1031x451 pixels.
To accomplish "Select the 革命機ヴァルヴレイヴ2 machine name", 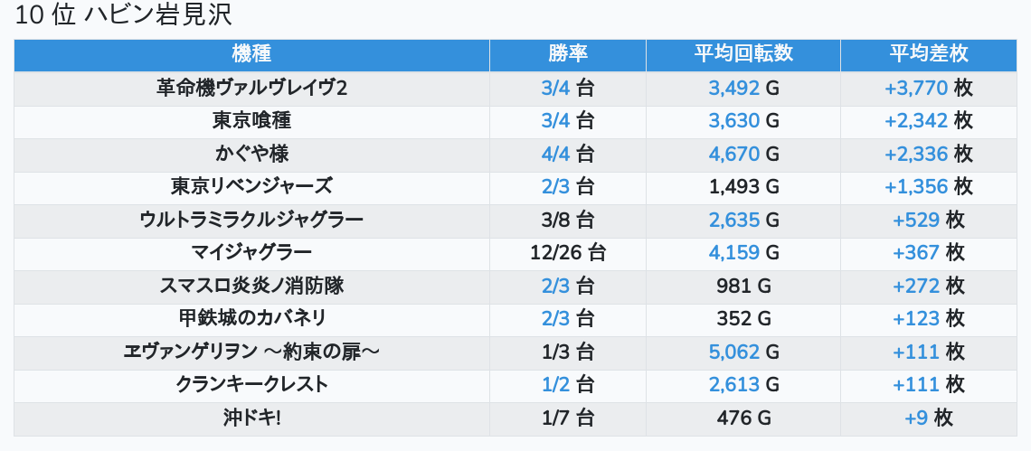I will [251, 88].
